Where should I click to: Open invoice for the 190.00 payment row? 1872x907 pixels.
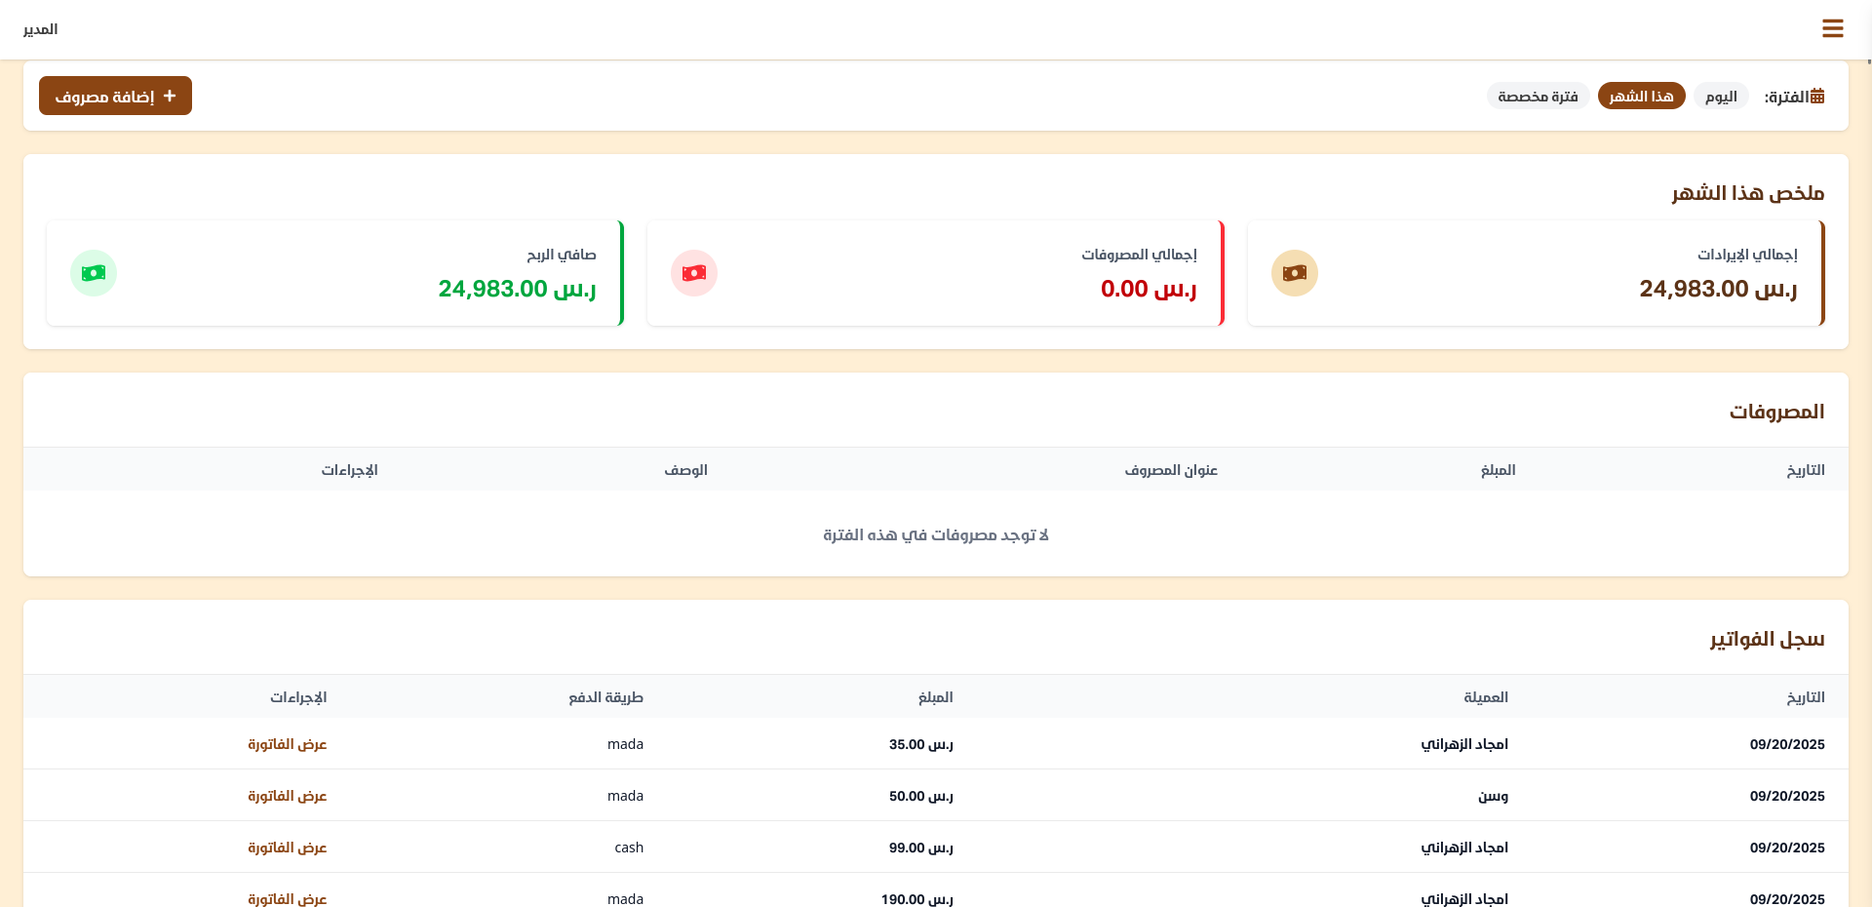click(287, 898)
